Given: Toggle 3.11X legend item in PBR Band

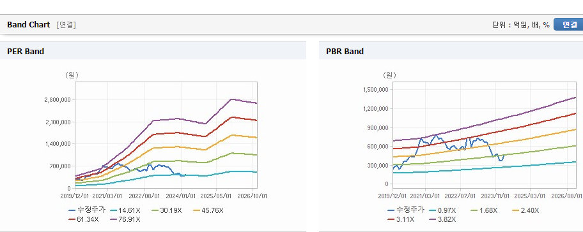Looking at the screenshot, I should pos(401,219).
